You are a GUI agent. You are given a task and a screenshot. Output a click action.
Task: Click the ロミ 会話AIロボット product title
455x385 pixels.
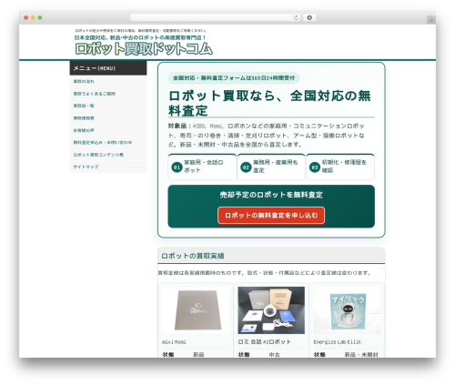[x=265, y=342]
